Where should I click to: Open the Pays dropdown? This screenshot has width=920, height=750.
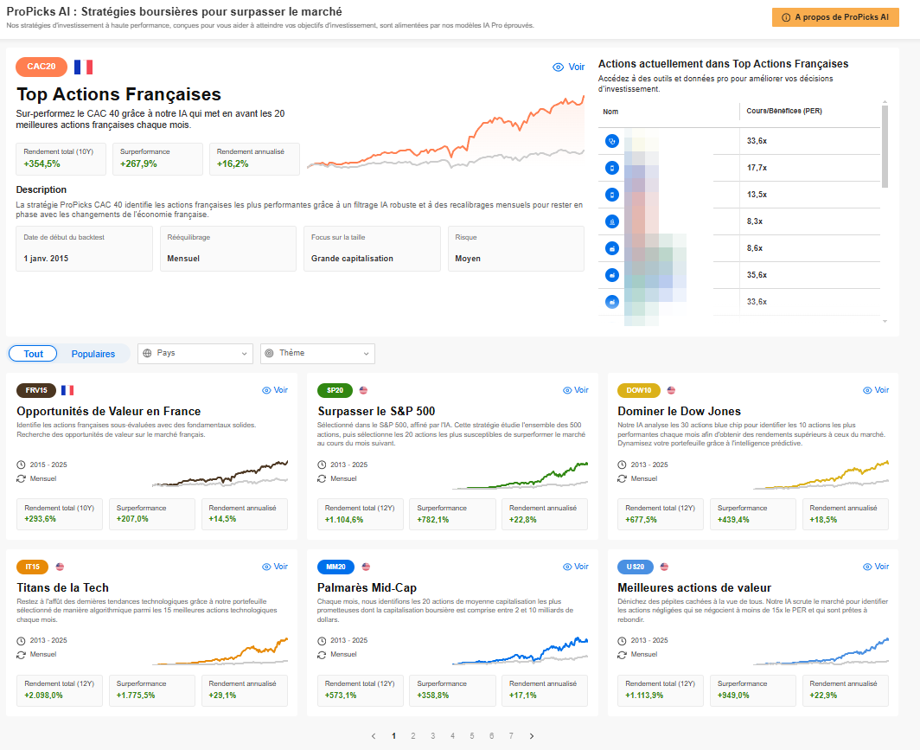point(195,353)
